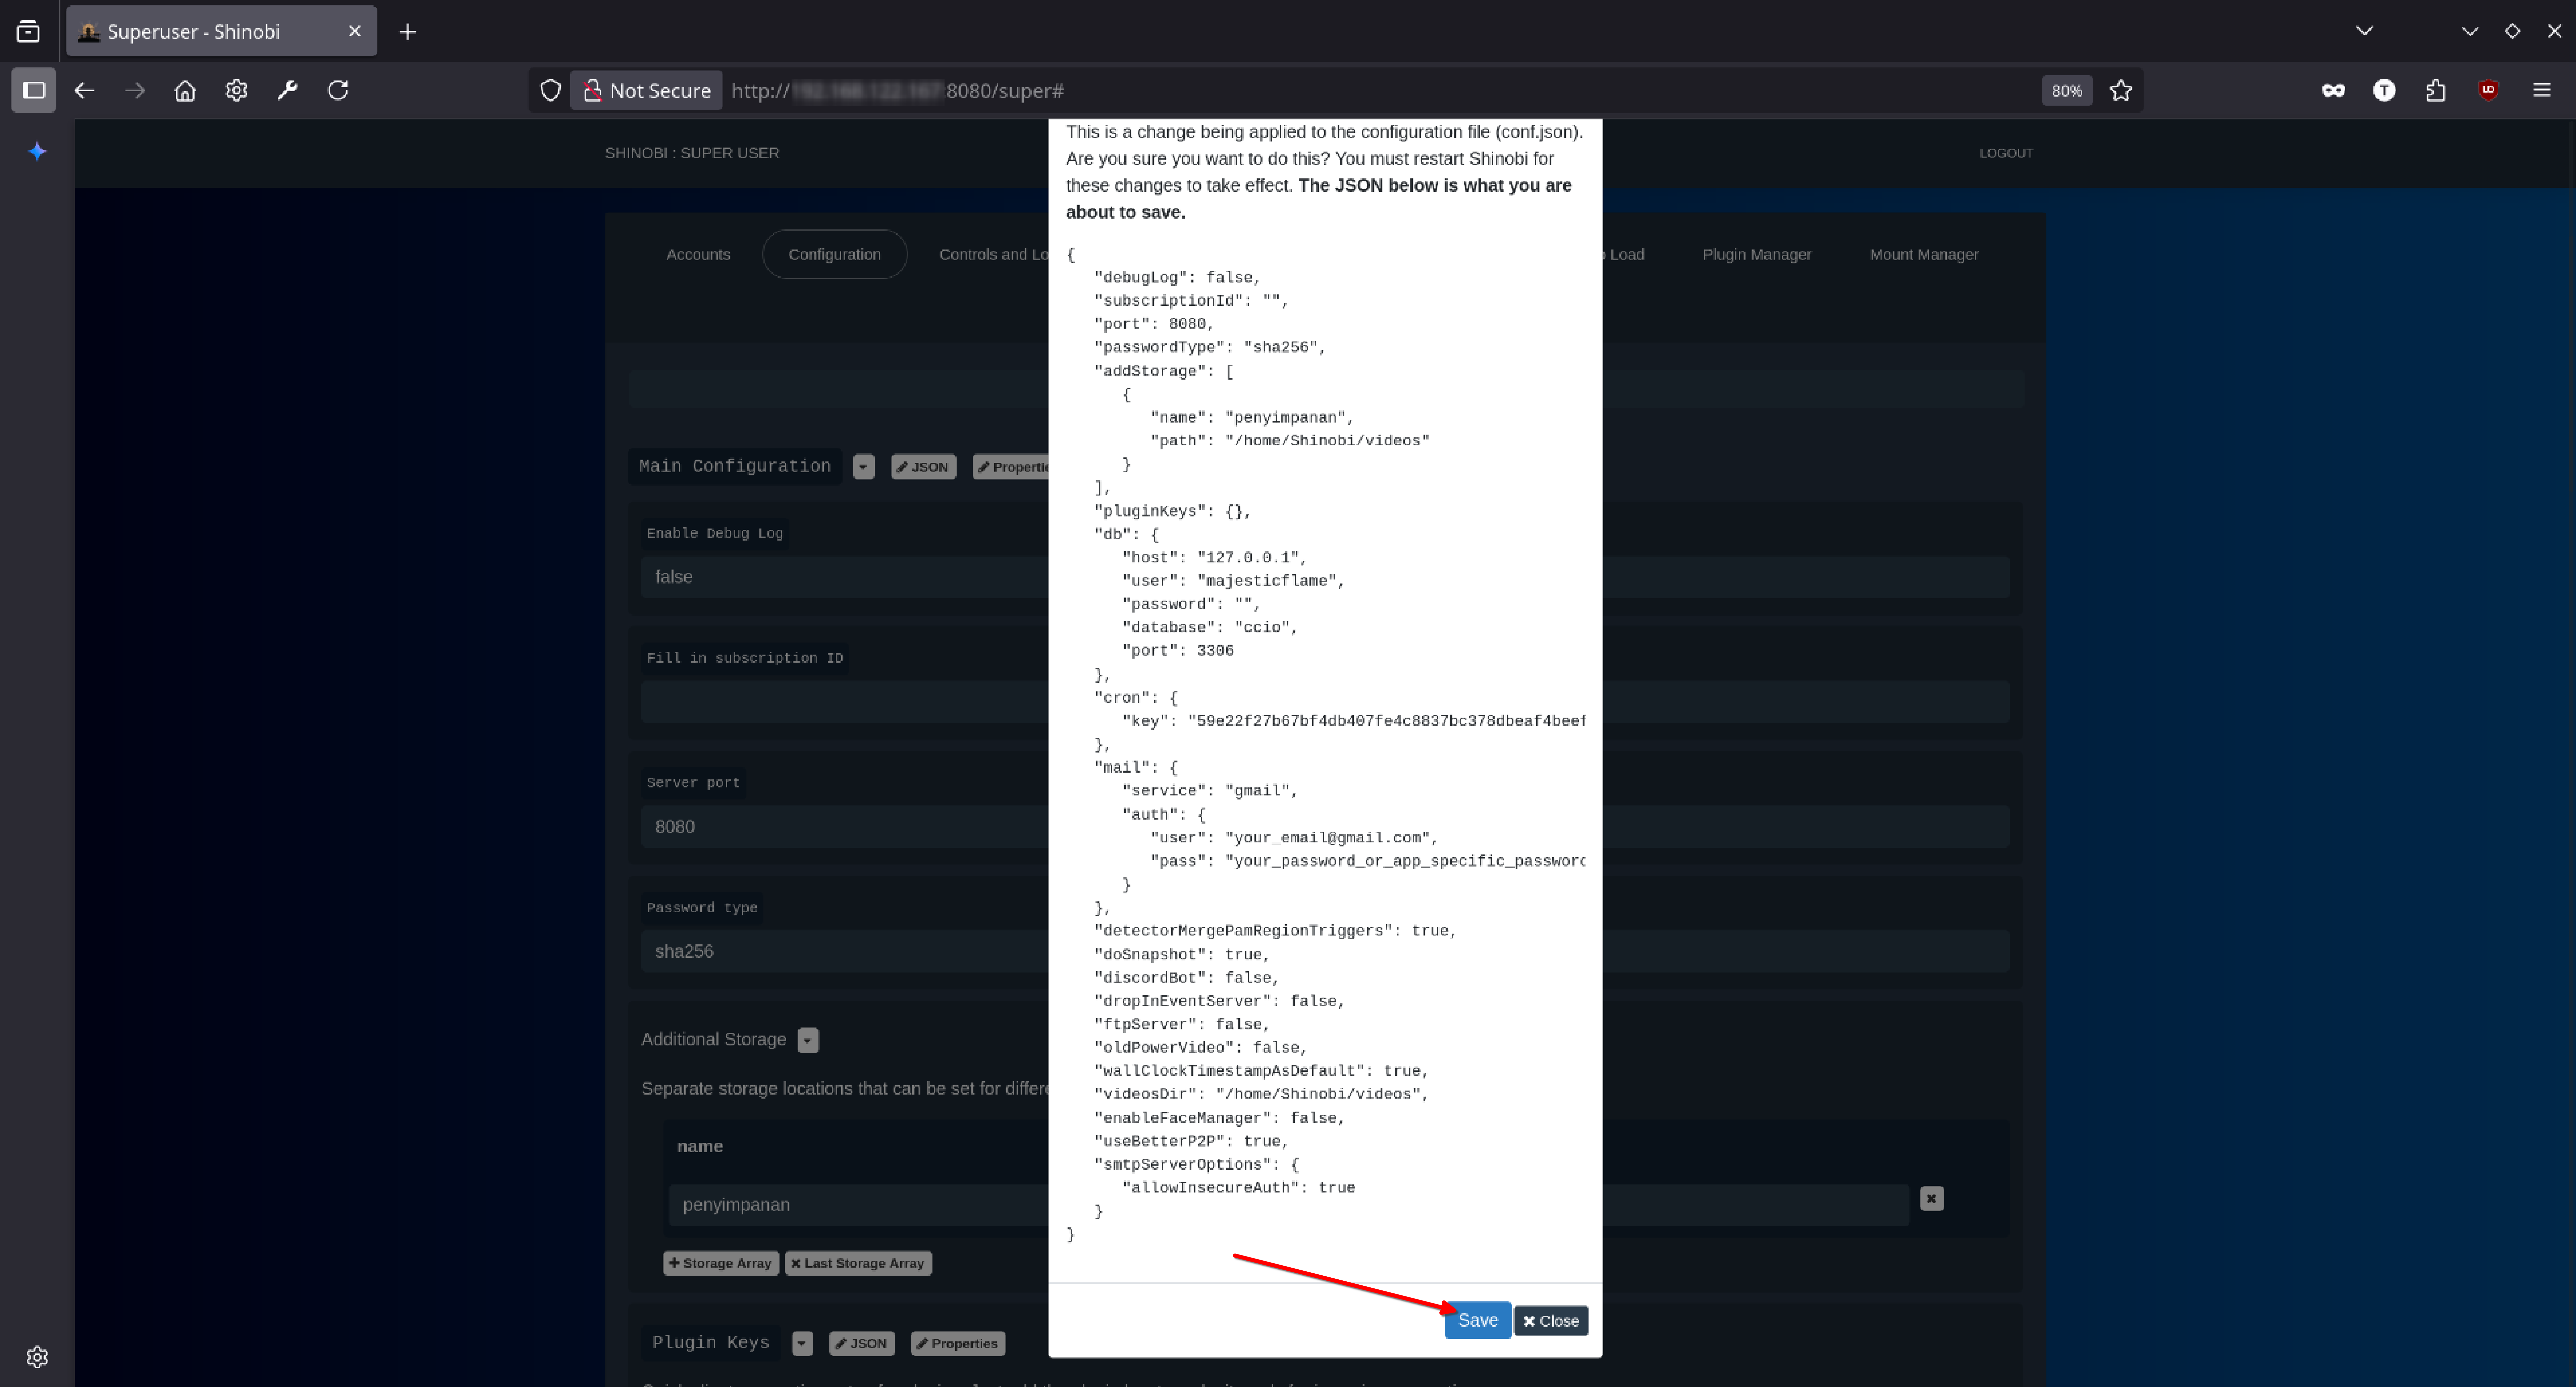Open the browser home page
2576x1387 pixels.
point(185,90)
